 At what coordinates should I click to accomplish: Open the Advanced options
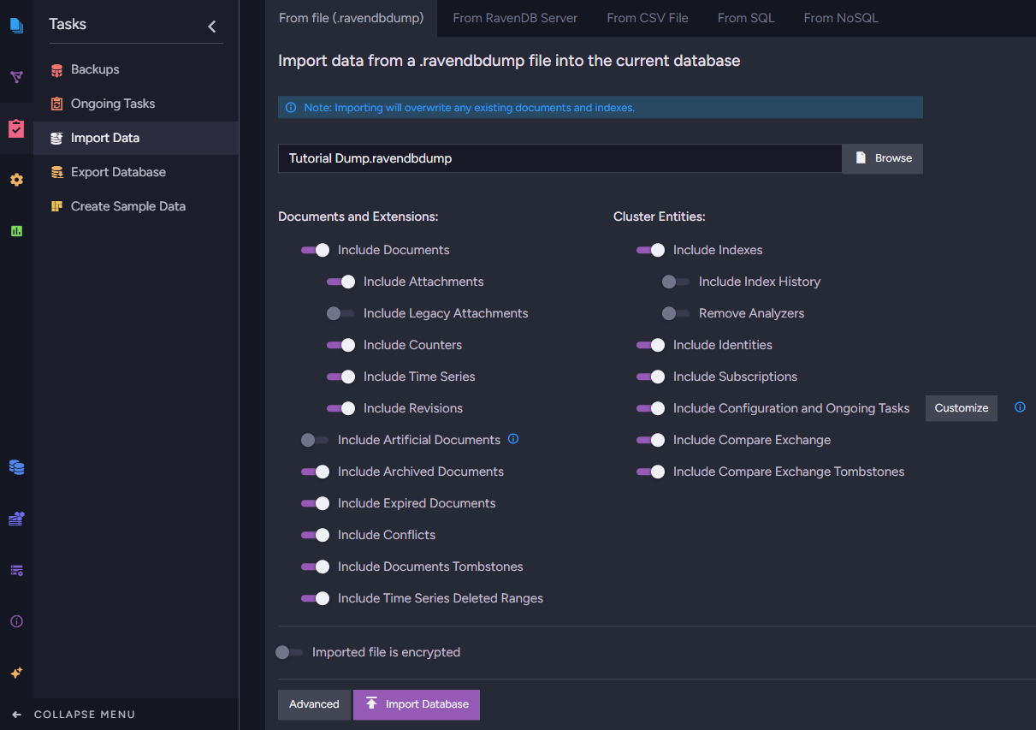pyautogui.click(x=314, y=704)
